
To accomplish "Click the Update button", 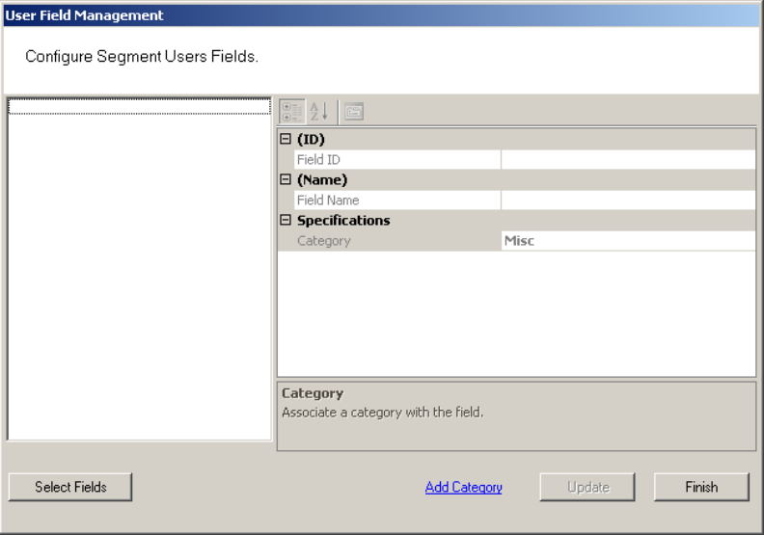I will [587, 487].
